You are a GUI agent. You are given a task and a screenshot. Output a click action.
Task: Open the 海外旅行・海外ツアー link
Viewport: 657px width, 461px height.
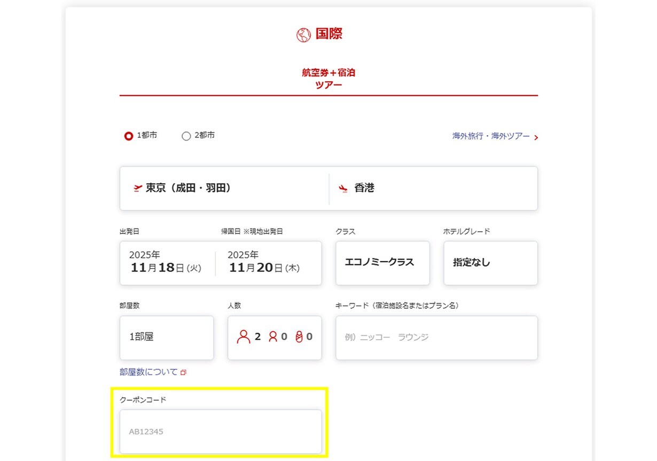[492, 137]
